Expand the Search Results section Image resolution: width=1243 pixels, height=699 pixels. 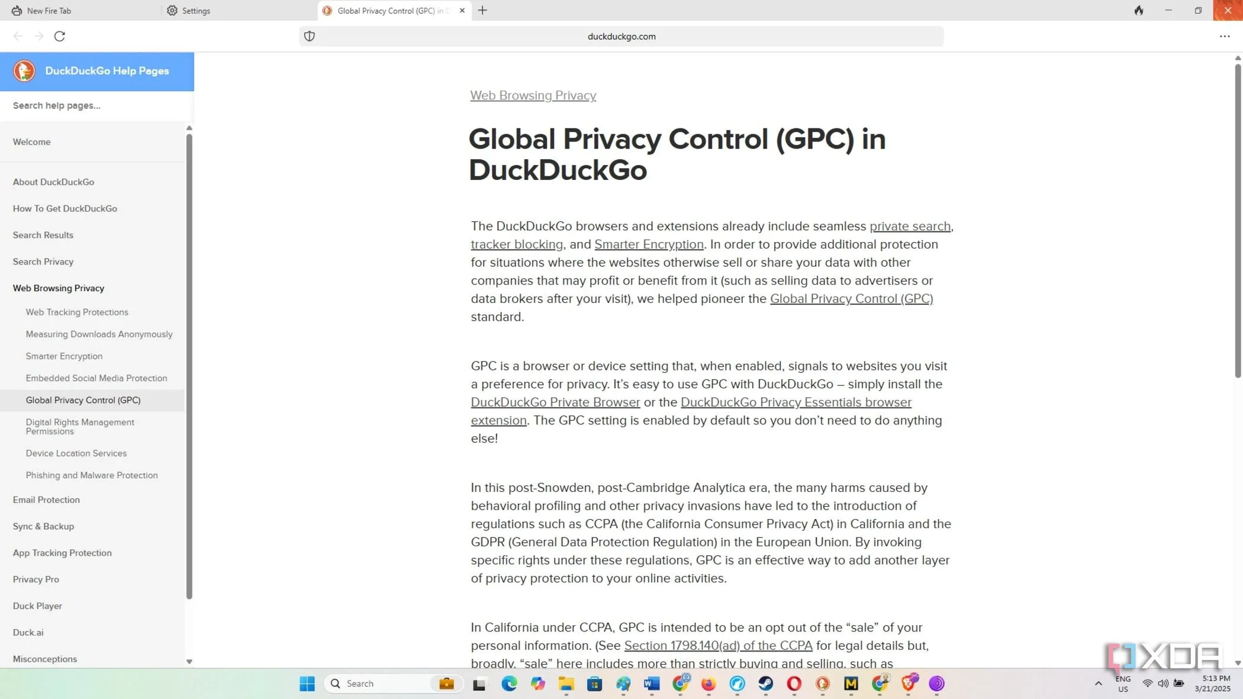[43, 235]
